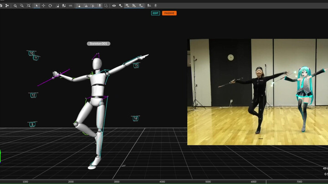Toggle the highlighted marker-eye visibility icon
Viewport: 328px width, 184px height.
click(127, 5)
